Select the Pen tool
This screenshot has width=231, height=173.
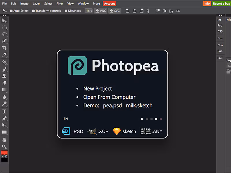[4, 119]
